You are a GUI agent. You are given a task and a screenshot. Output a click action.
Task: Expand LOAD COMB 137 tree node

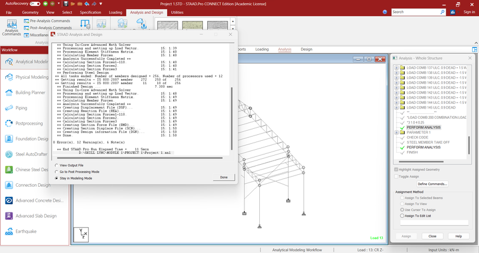pos(396,67)
